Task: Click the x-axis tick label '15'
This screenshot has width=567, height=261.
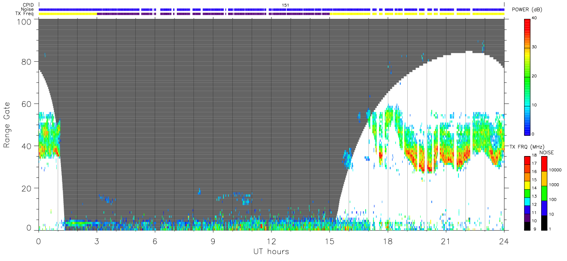Action: tap(330, 241)
